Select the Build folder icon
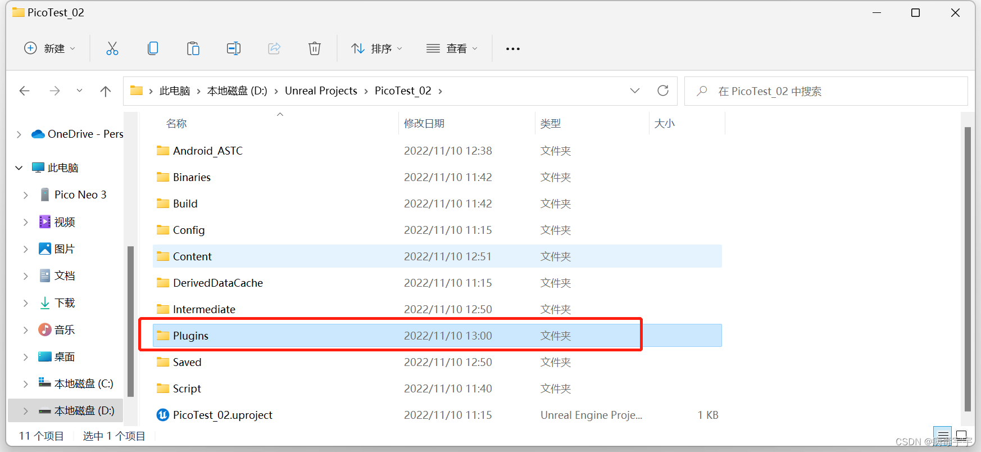The width and height of the screenshot is (981, 452). pyautogui.click(x=163, y=204)
